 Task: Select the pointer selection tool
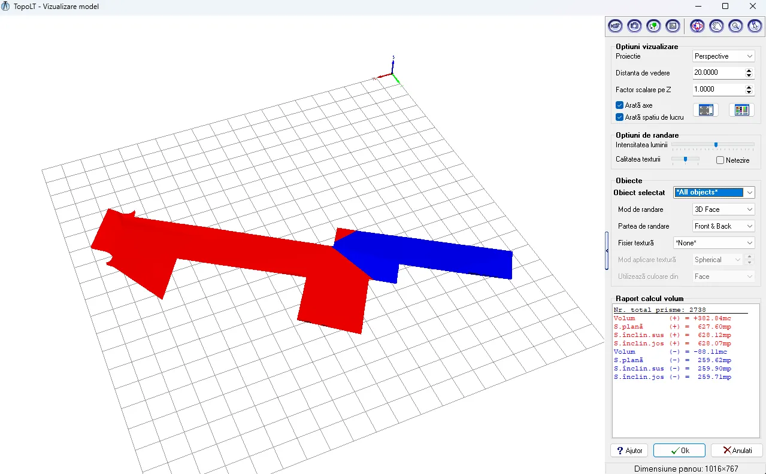[x=755, y=26]
